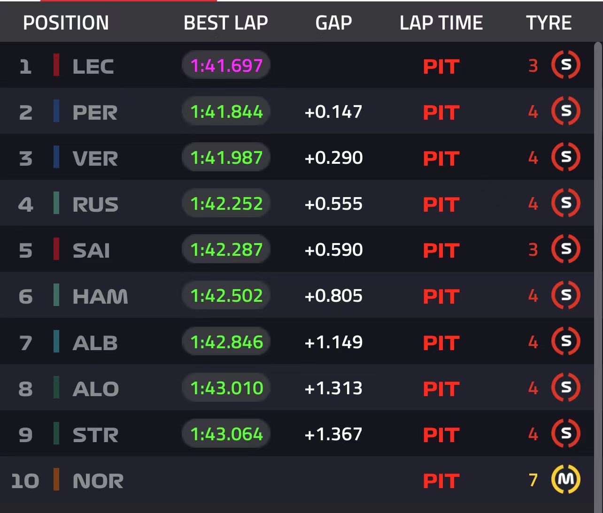Click the GAP column header
This screenshot has width=603, height=513.
[333, 23]
